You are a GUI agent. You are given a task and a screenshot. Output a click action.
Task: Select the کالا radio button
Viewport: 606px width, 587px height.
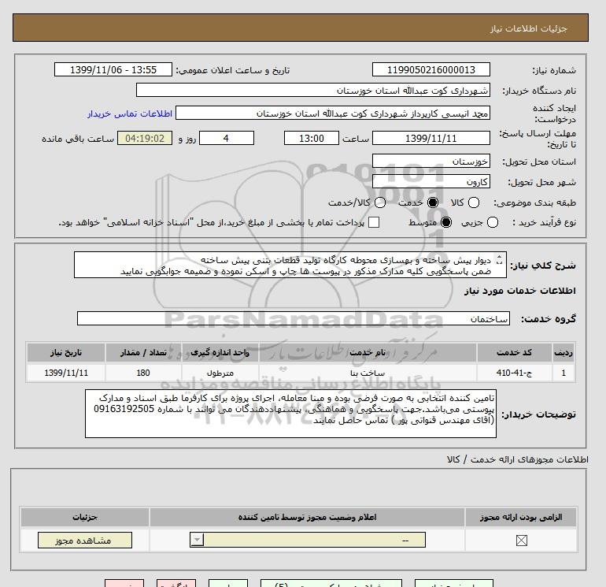(474, 202)
